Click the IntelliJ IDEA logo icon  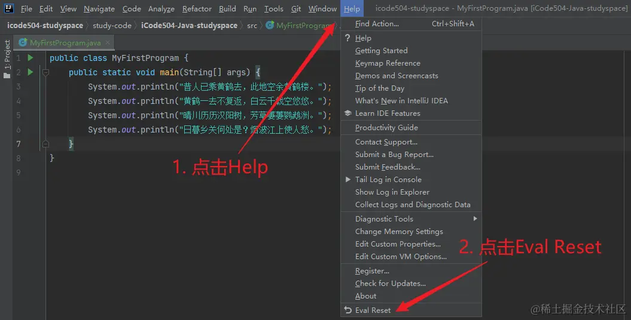click(x=8, y=8)
